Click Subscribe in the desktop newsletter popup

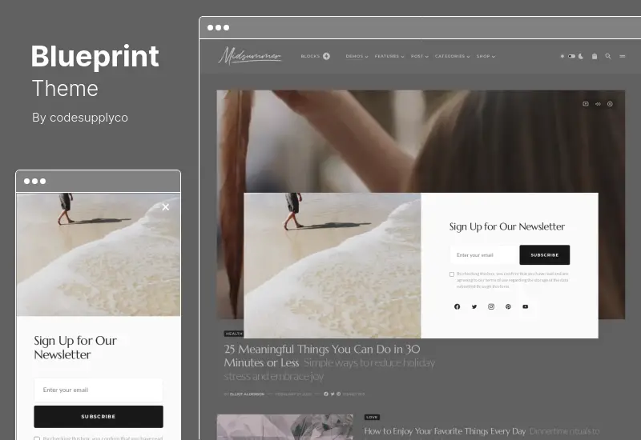pos(545,254)
